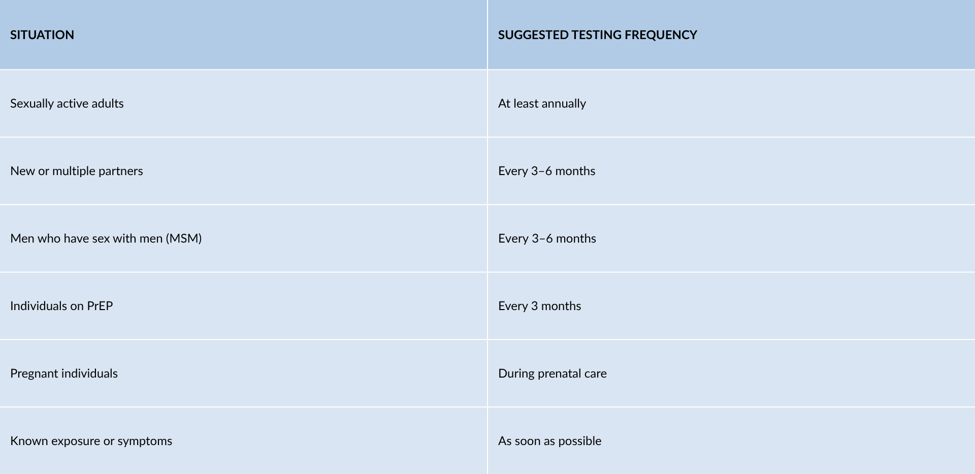975x474 pixels.
Task: Click Every 3–6 months for new partners
Action: 546,171
